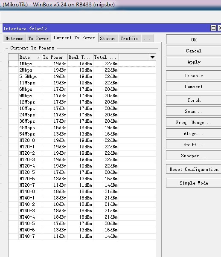The image size is (221, 257).
Task: Sort by the Rate column header
Action: [x=30, y=57]
